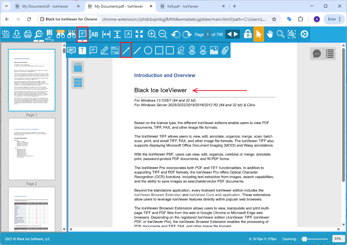Fit page to height
Image resolution: width=347 pixels, height=245 pixels.
pyautogui.click(x=117, y=34)
